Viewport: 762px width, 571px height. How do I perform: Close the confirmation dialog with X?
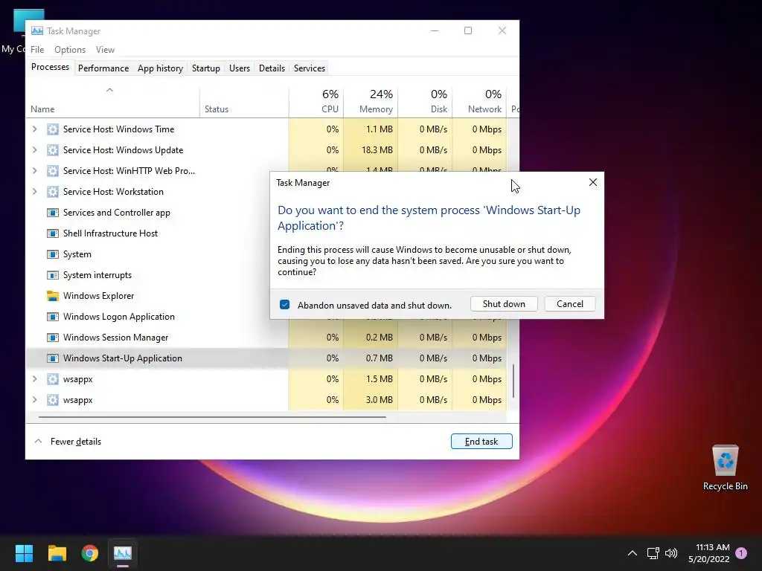[x=593, y=183]
